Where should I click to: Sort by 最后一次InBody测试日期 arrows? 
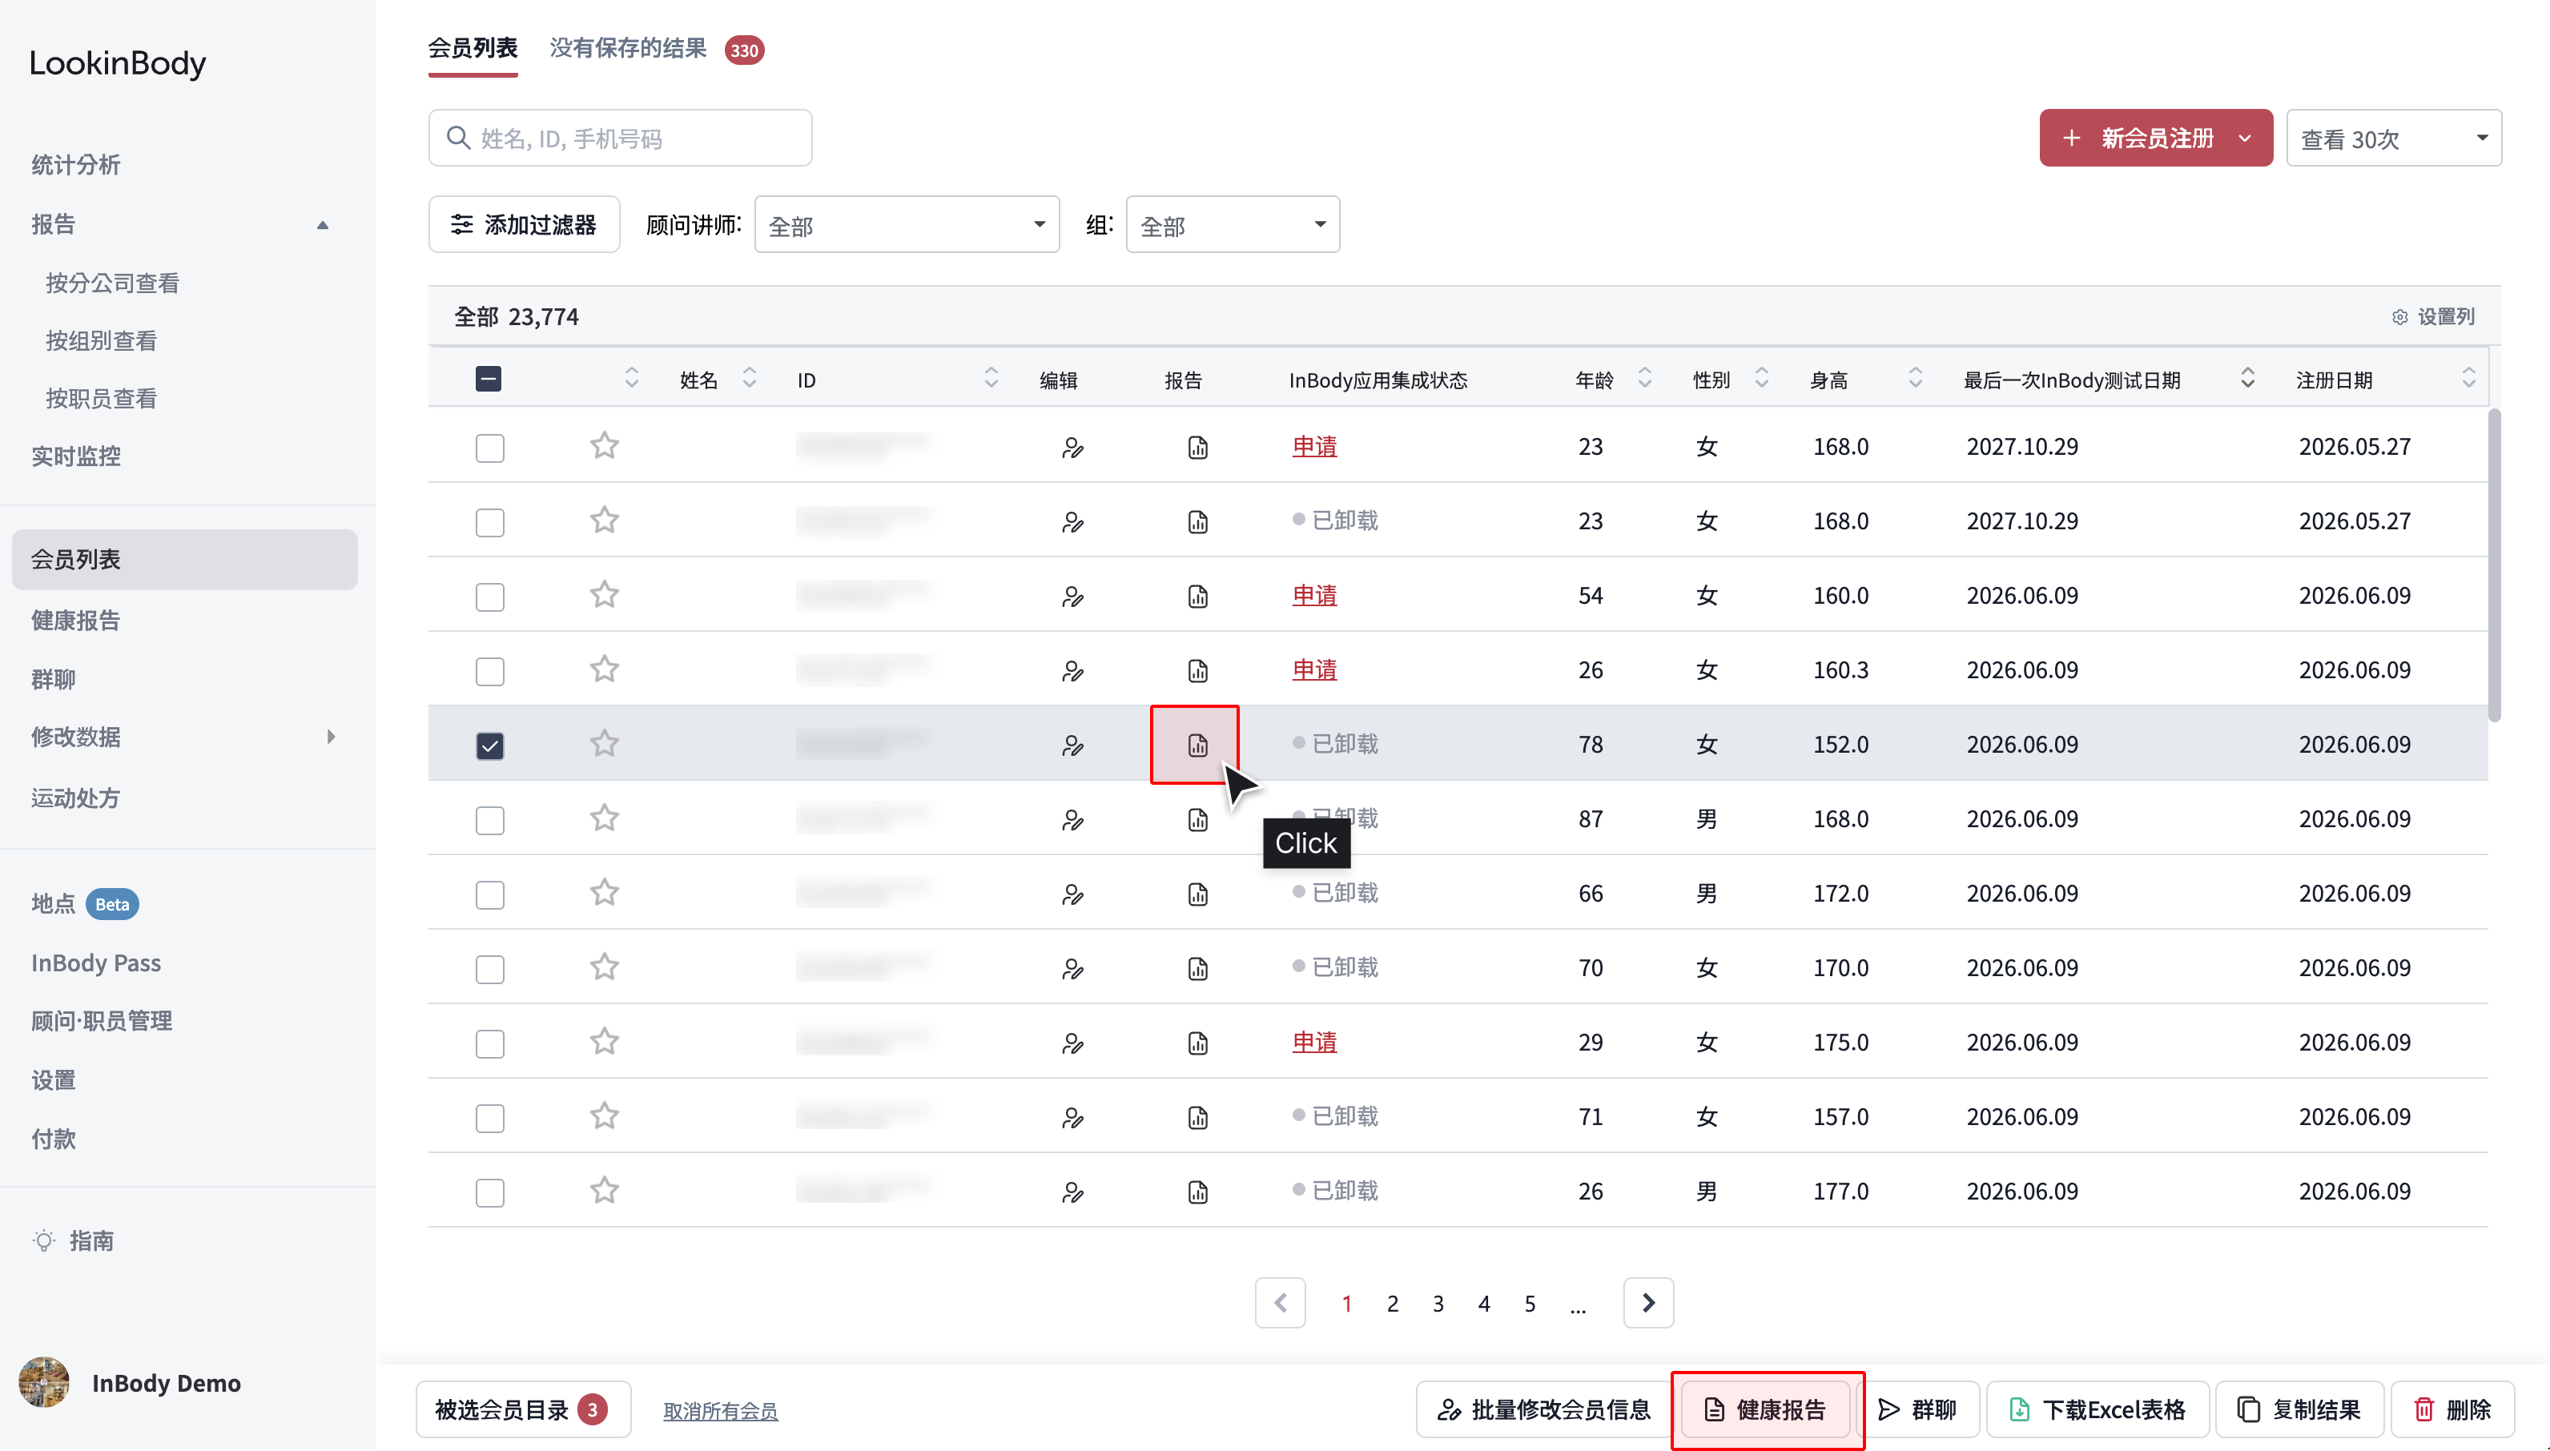click(x=2247, y=379)
